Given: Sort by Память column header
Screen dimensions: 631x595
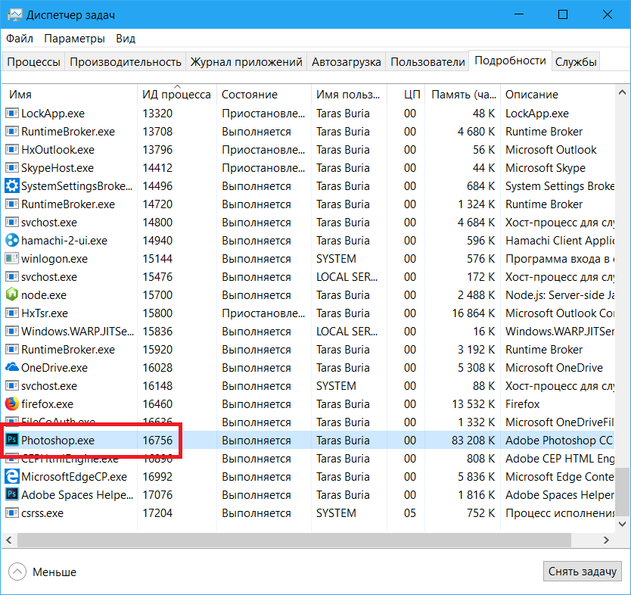Looking at the screenshot, I should [462, 94].
